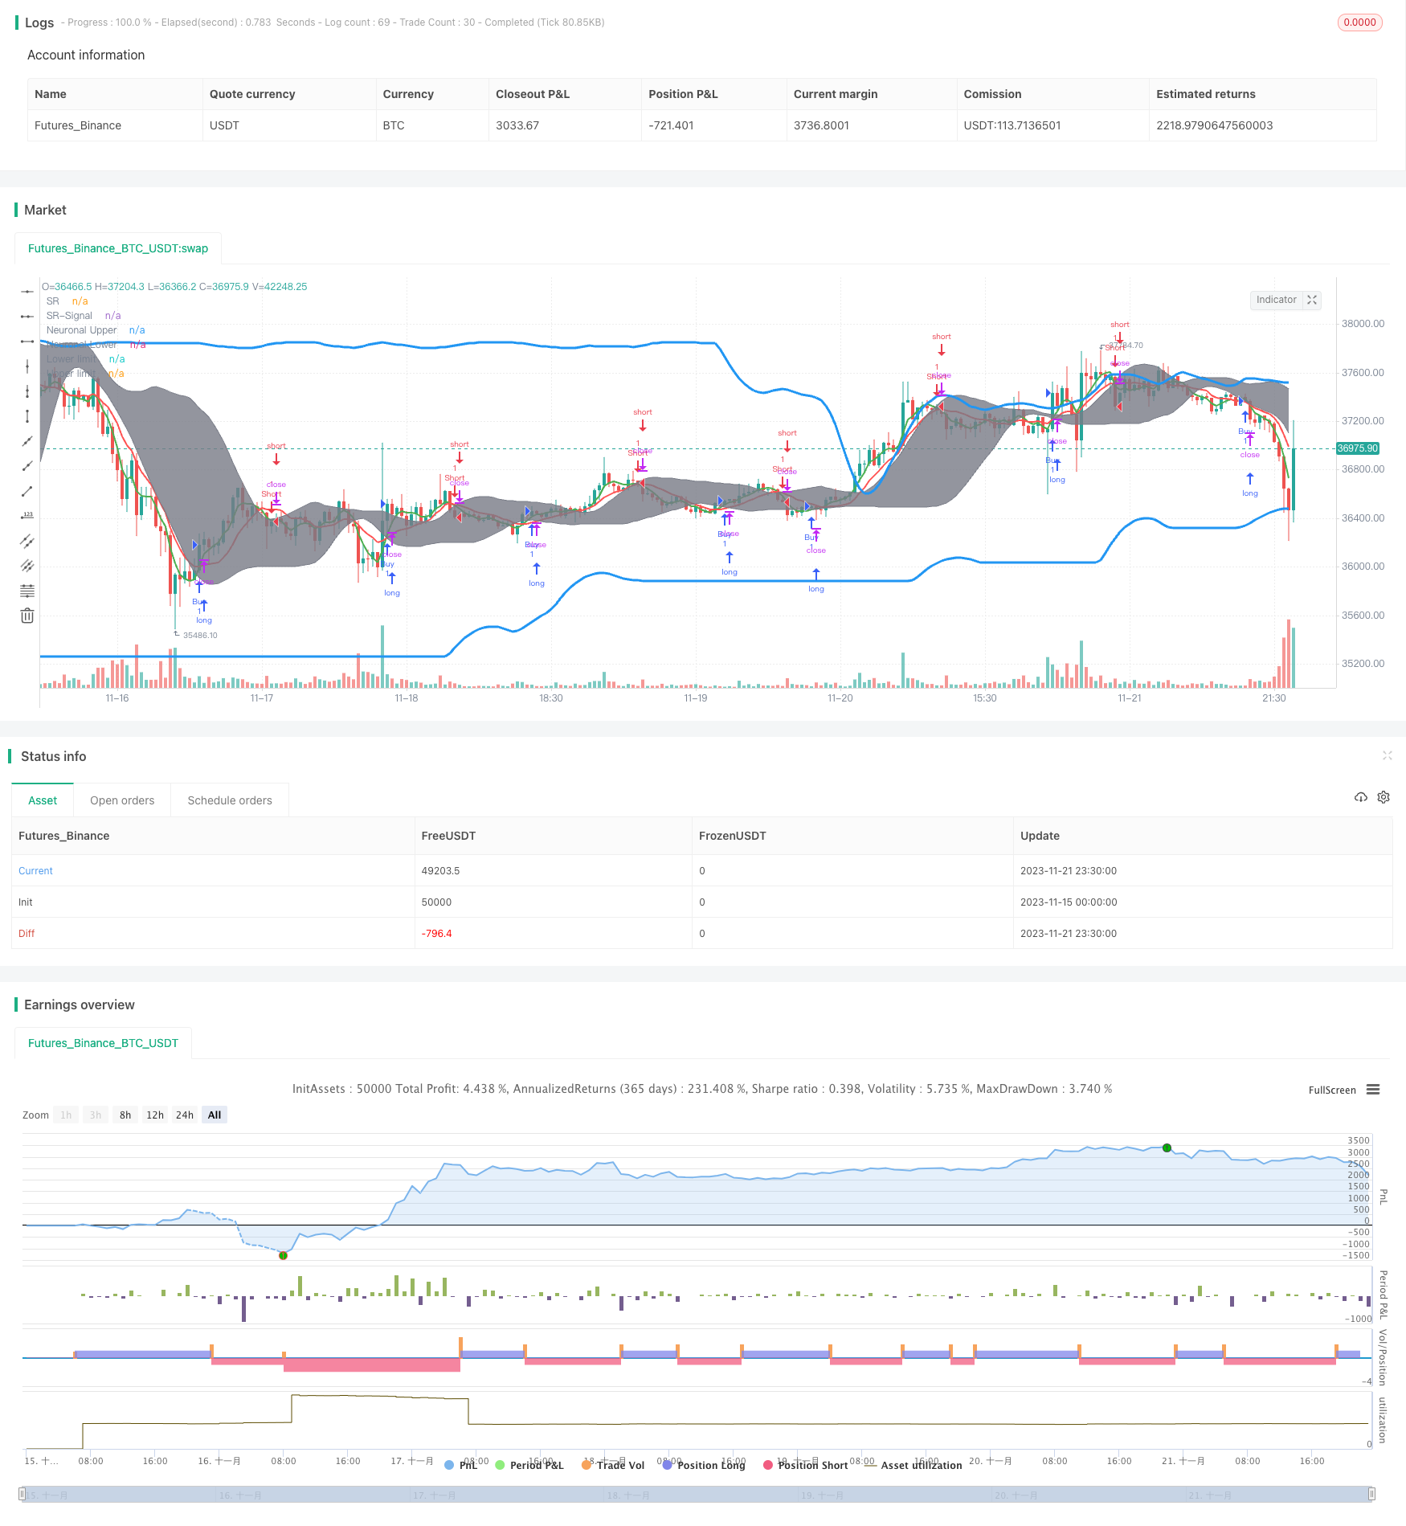Select the diagonal line segment tool
This screenshot has width=1406, height=1526.
(27, 490)
